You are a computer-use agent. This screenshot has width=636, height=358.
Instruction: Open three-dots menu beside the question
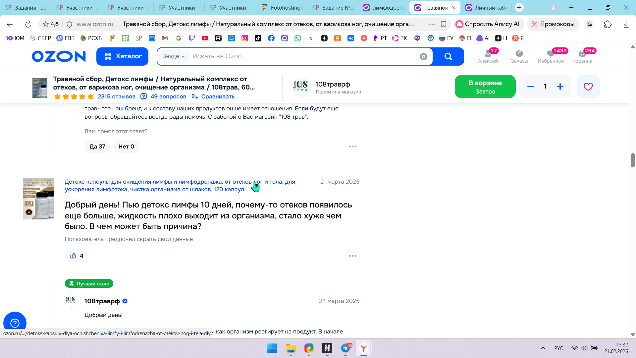click(x=352, y=256)
